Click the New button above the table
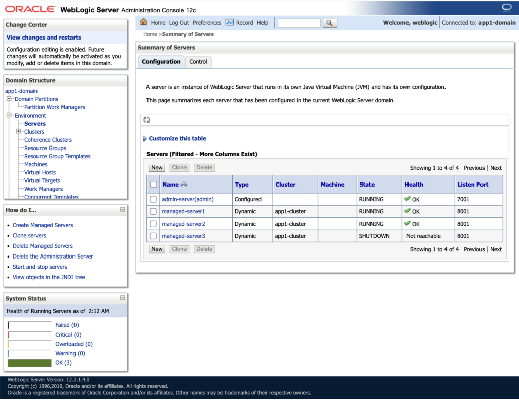 pos(157,168)
